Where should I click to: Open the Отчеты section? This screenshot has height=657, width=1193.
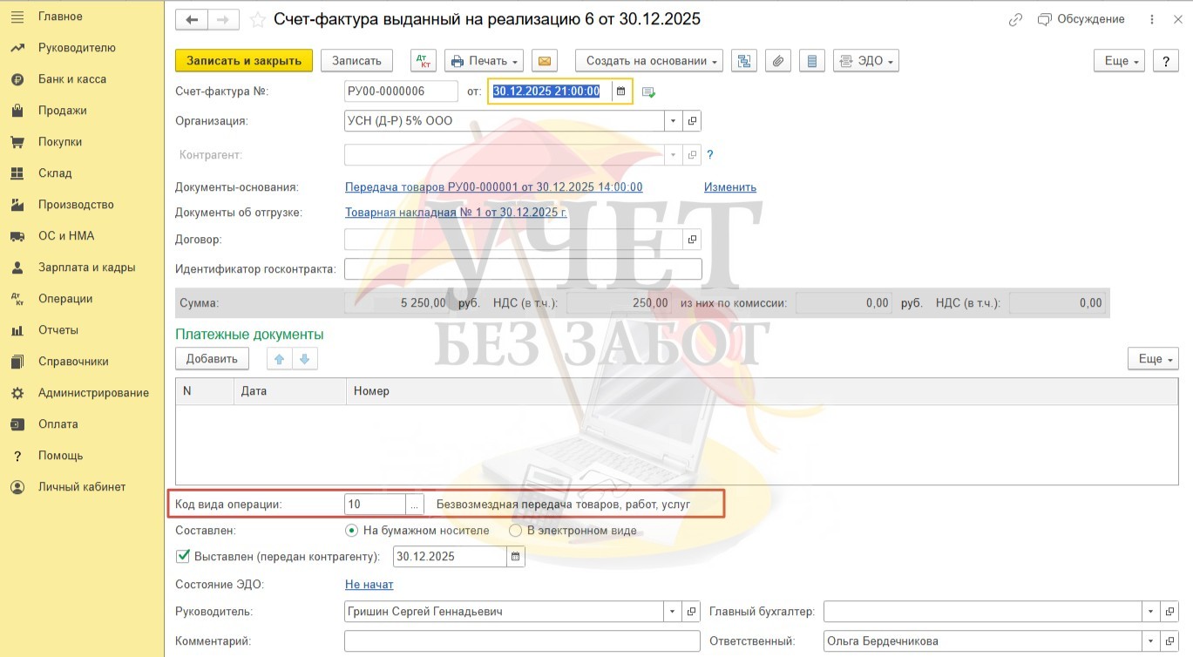click(x=58, y=330)
